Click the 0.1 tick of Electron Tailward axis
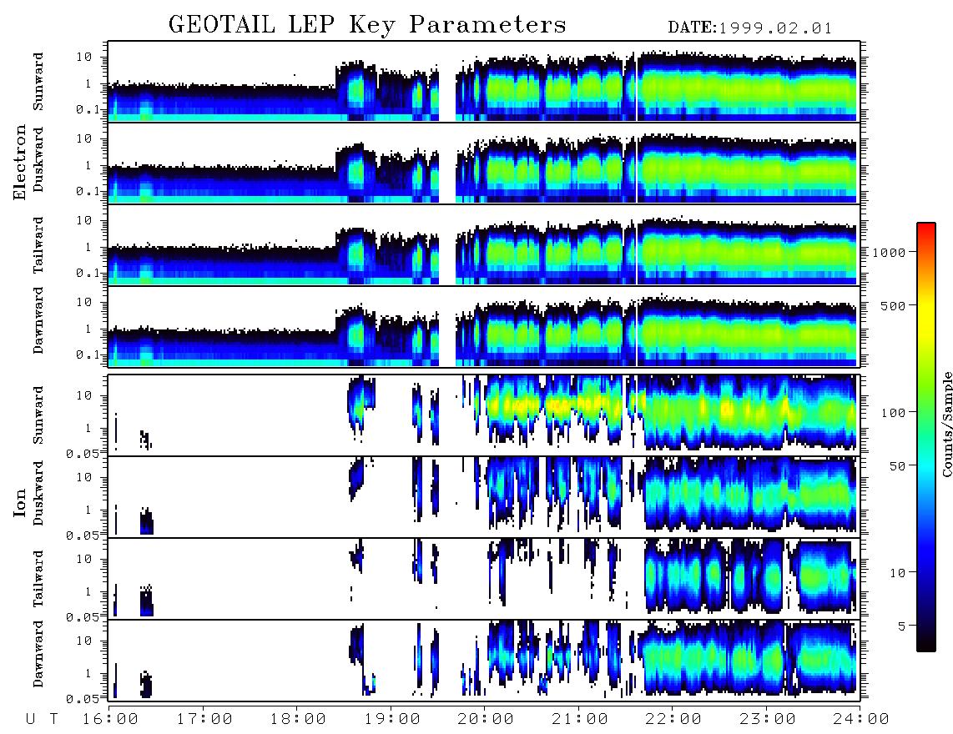Viewport: 953px width, 734px height. tap(88, 273)
